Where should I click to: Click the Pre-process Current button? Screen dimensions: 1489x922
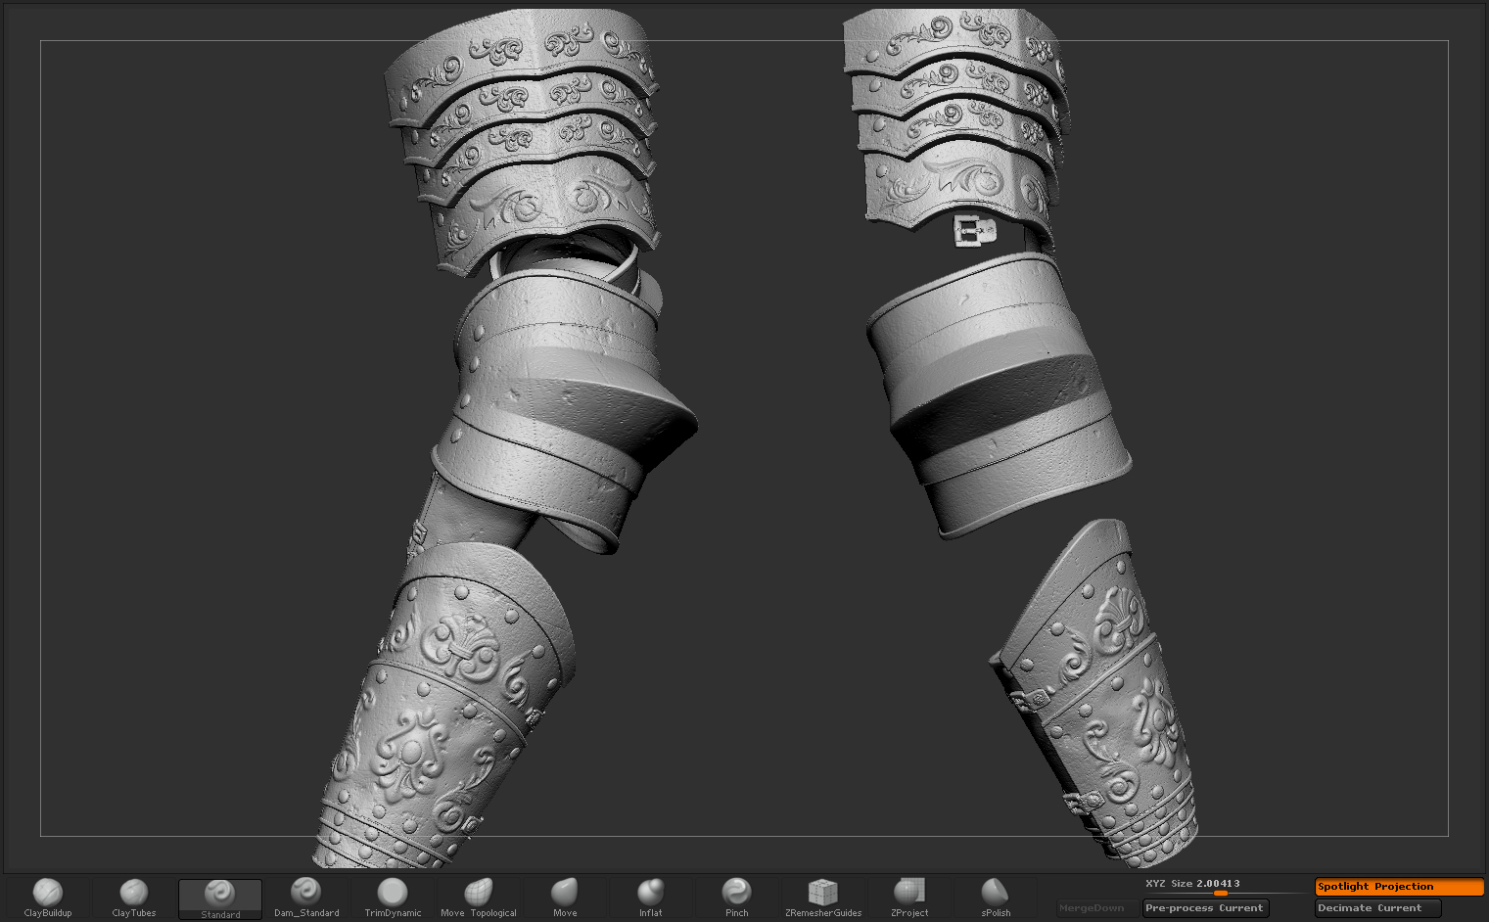(x=1205, y=908)
